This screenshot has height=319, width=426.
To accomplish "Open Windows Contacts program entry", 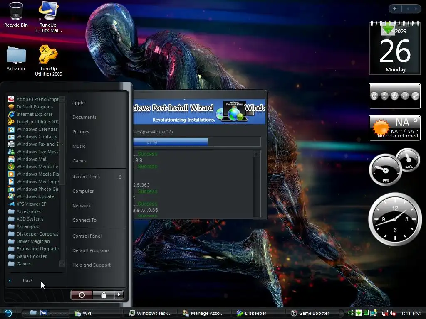I will (x=33, y=137).
